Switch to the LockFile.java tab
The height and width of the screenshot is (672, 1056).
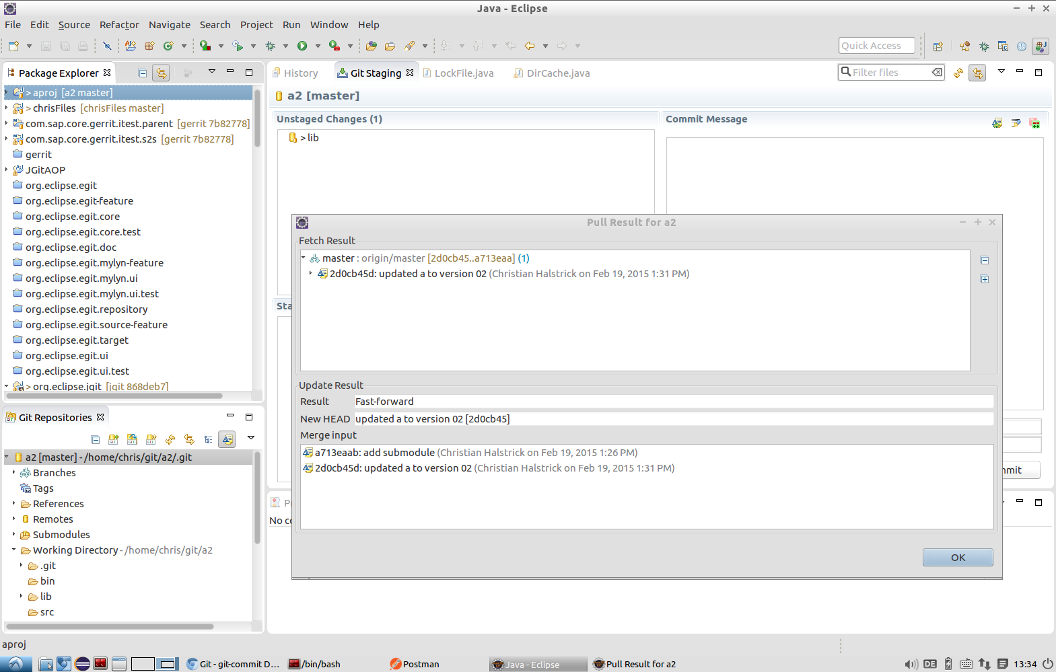[x=458, y=73]
